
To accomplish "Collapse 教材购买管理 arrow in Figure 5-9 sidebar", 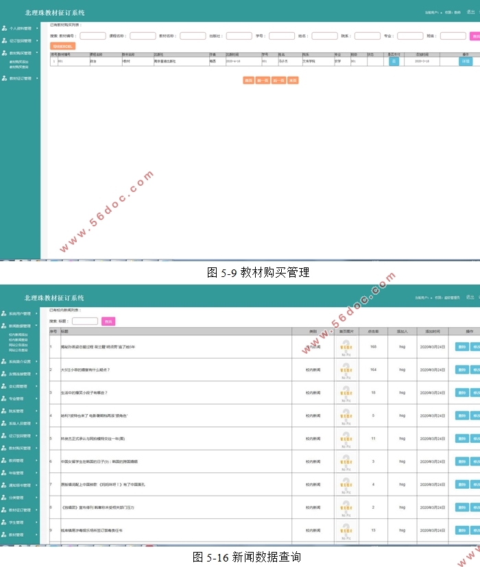I will [x=37, y=53].
